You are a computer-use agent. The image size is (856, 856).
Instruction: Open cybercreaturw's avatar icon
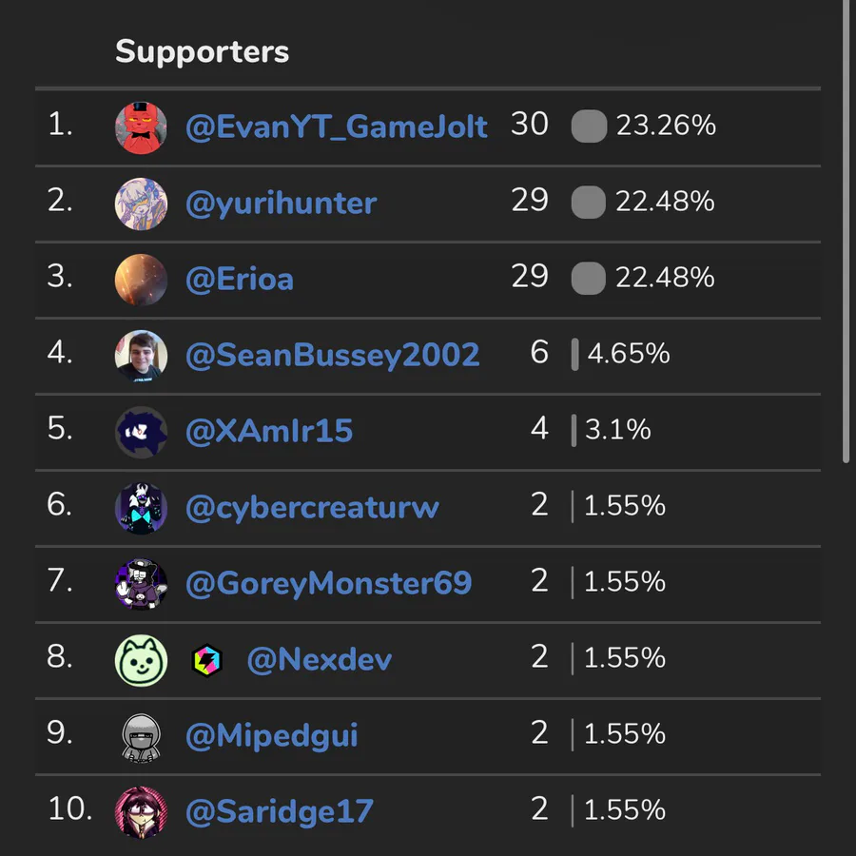click(x=141, y=507)
